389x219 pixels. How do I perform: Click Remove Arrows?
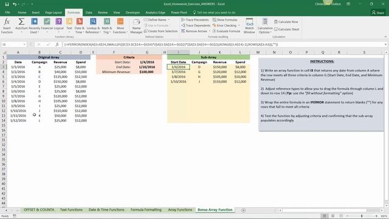click(194, 31)
